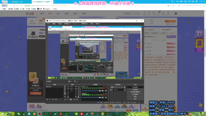This screenshot has width=206, height=116.
Task: Add a new source with the plus icon
Action: click(x=65, y=100)
